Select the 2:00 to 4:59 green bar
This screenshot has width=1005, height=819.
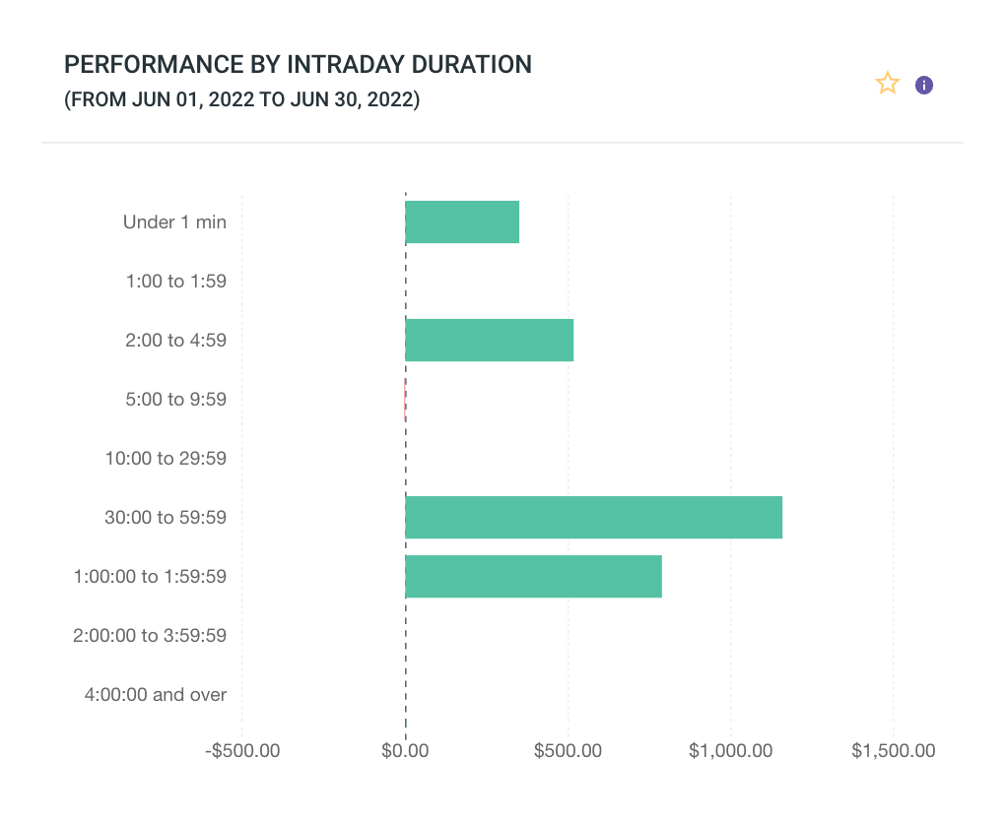coord(490,341)
